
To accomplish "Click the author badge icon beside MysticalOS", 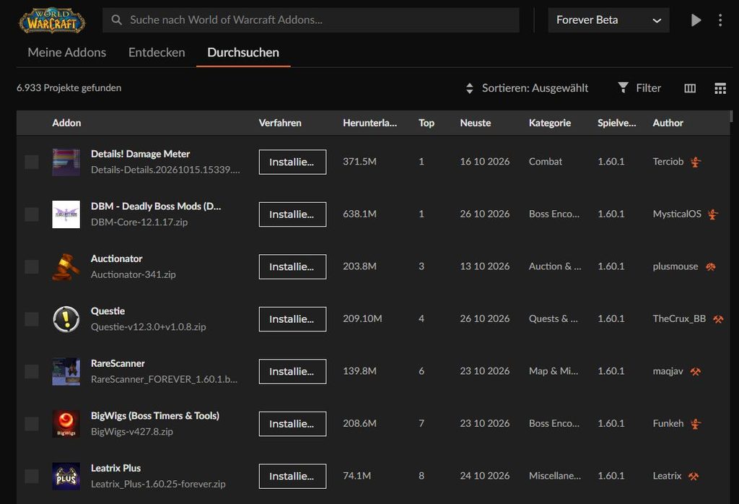I will [x=712, y=214].
